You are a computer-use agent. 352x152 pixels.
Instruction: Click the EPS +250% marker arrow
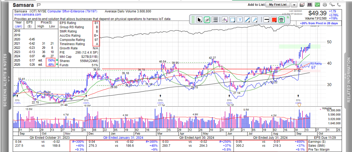tap(229, 96)
